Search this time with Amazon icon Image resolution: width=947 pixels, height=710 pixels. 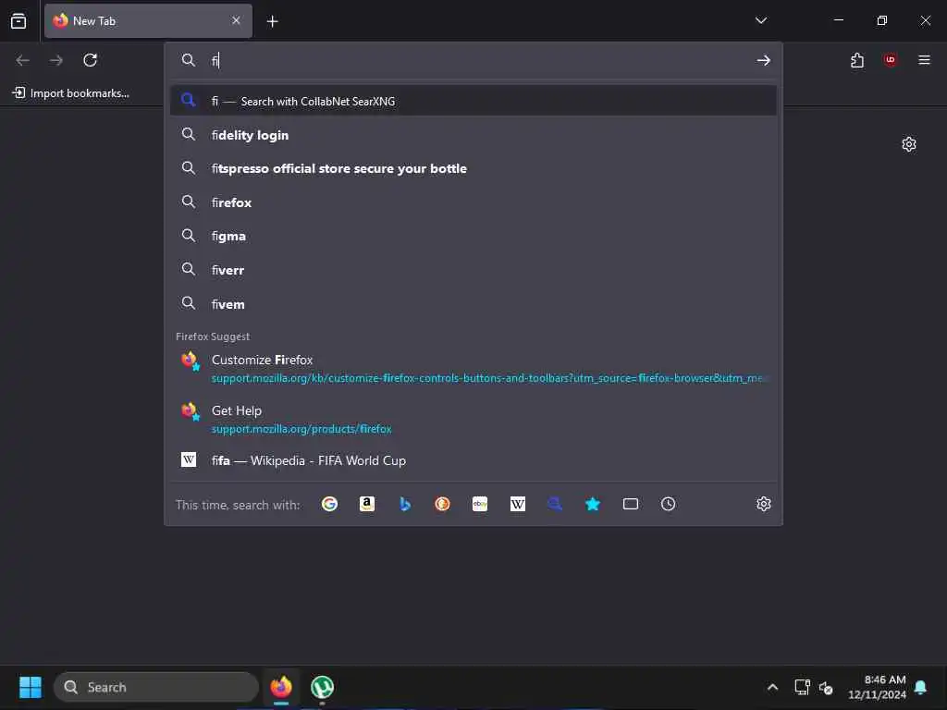pyautogui.click(x=367, y=504)
